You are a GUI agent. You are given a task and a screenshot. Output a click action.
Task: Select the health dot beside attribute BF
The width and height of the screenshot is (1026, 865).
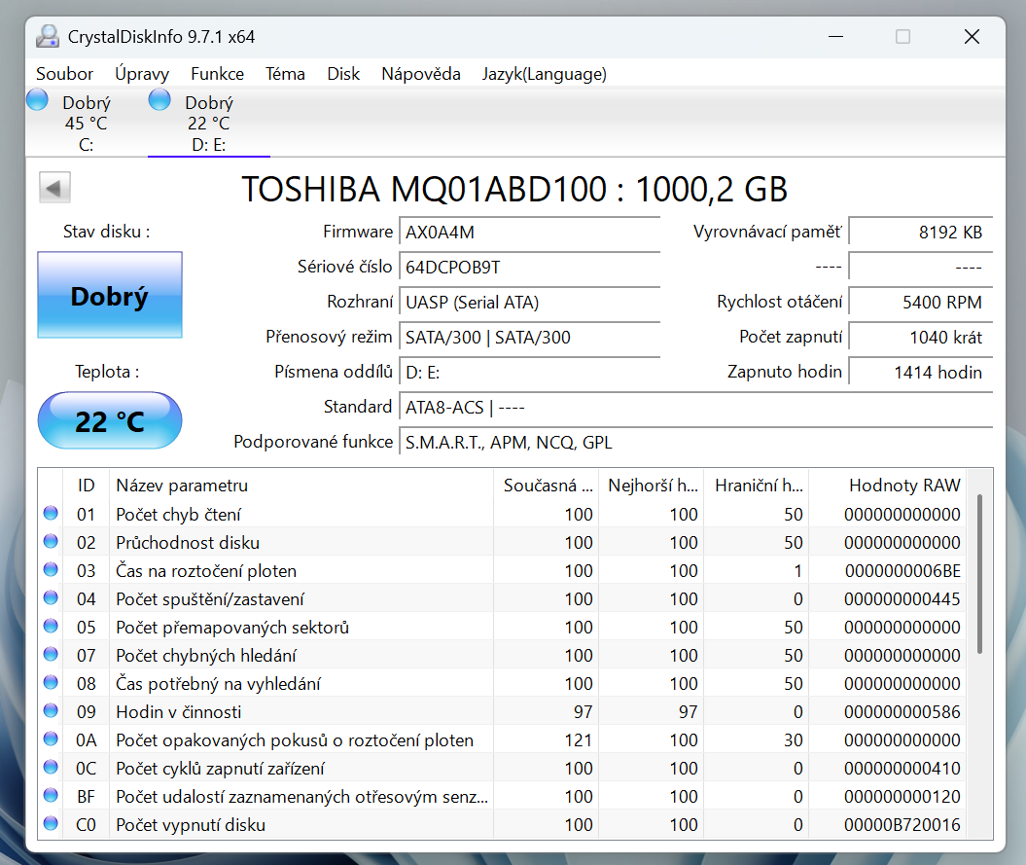pyautogui.click(x=51, y=796)
